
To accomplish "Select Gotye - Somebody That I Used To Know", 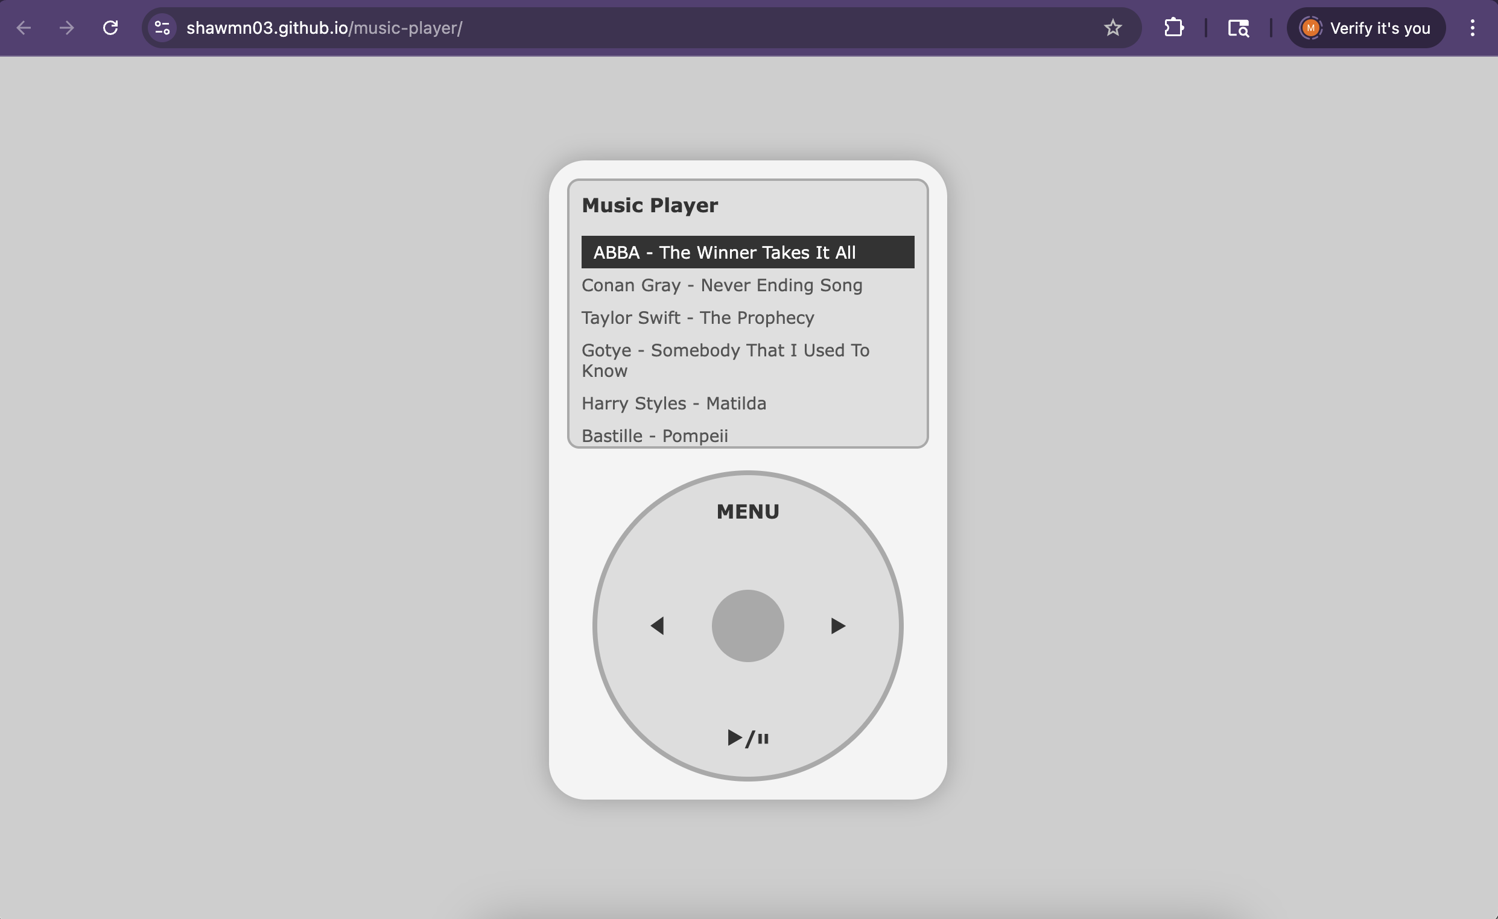I will (x=725, y=361).
